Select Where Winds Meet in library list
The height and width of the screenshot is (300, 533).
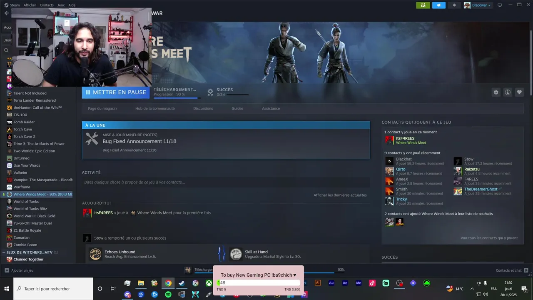click(x=37, y=194)
